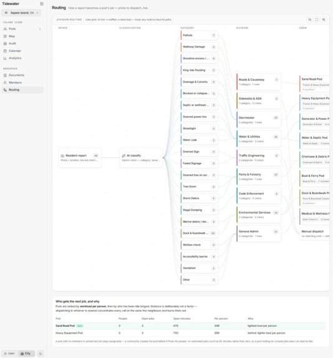The width and height of the screenshot is (333, 358).
Task: Select the General Admin division node
Action: pyautogui.click(x=259, y=234)
